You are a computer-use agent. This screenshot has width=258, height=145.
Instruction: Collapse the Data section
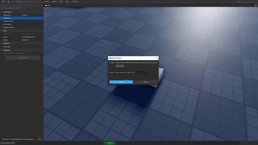pyautogui.click(x=2, y=31)
